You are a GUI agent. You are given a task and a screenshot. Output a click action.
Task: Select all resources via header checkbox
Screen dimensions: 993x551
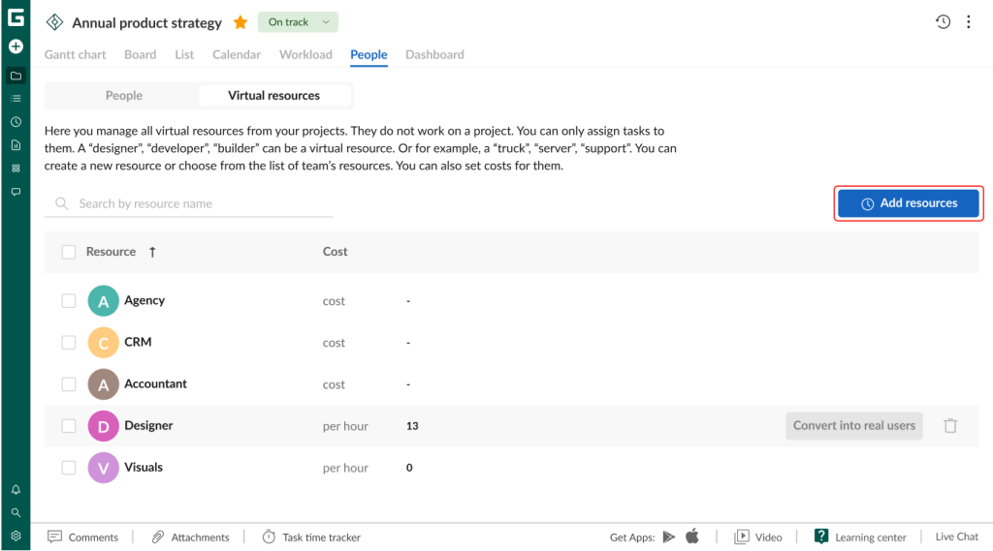69,252
